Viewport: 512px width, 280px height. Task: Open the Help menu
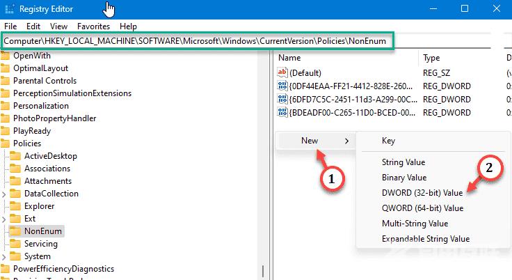click(x=128, y=26)
